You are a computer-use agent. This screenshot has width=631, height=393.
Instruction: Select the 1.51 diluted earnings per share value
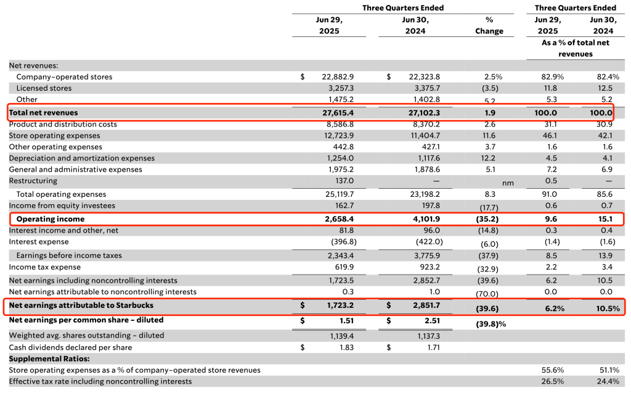(x=346, y=320)
